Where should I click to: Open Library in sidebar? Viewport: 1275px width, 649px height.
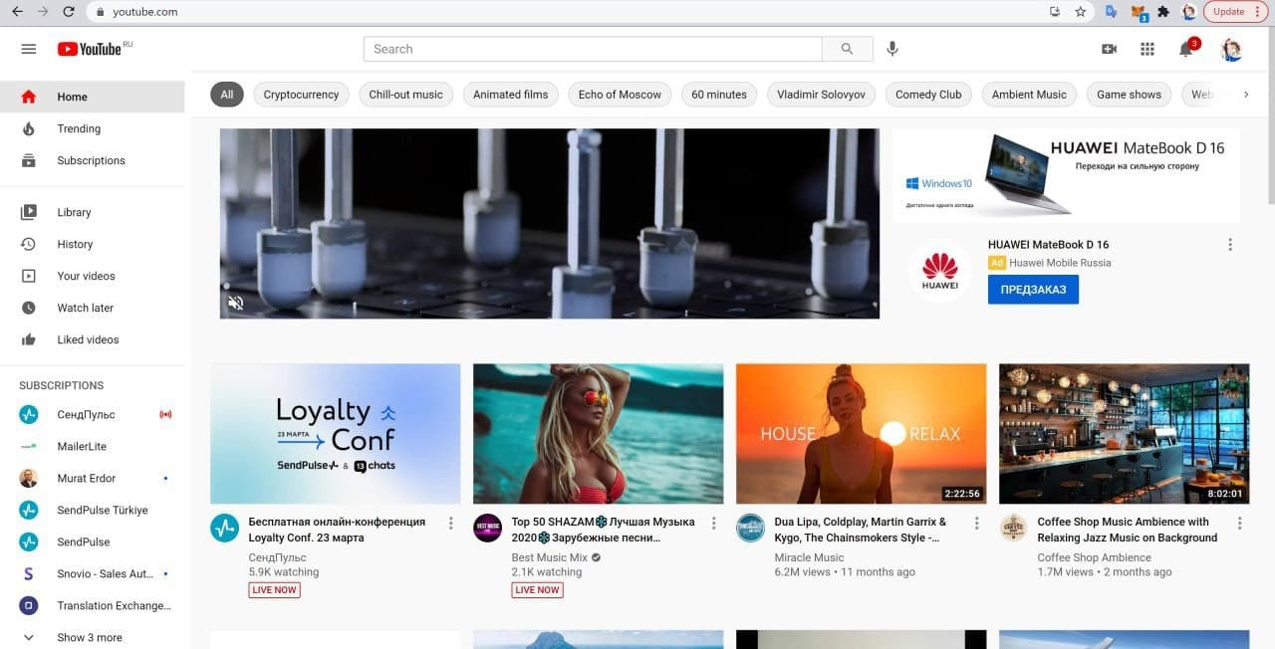(x=93, y=212)
